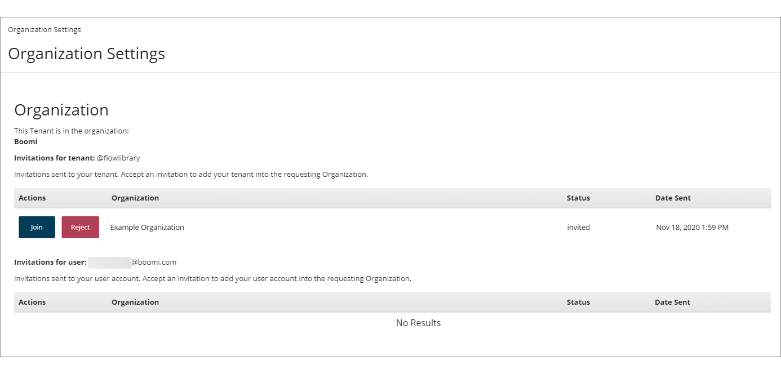Click the Organization Settings page title
The image size is (781, 374).
86,54
